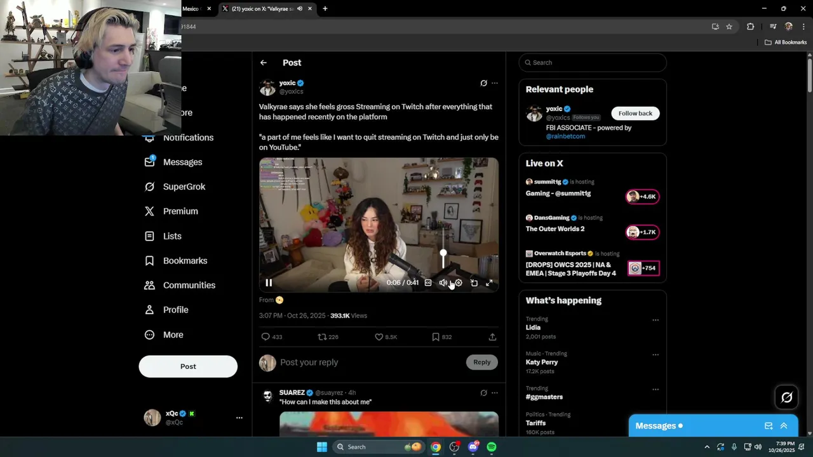Open yoxic's profile from the post header
Viewport: 813px width, 457px height.
(288, 83)
